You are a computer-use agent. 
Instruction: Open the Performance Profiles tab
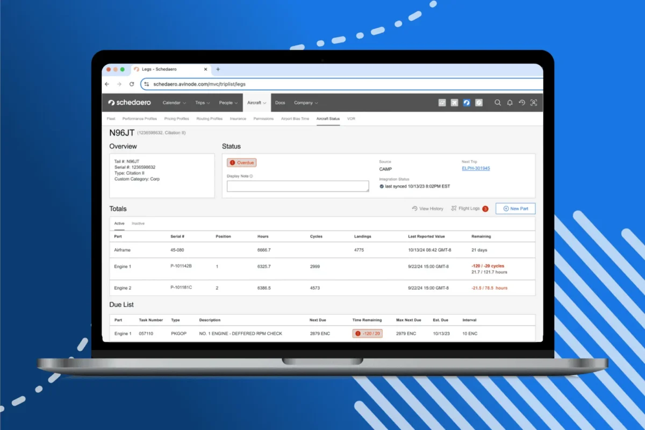[140, 119]
